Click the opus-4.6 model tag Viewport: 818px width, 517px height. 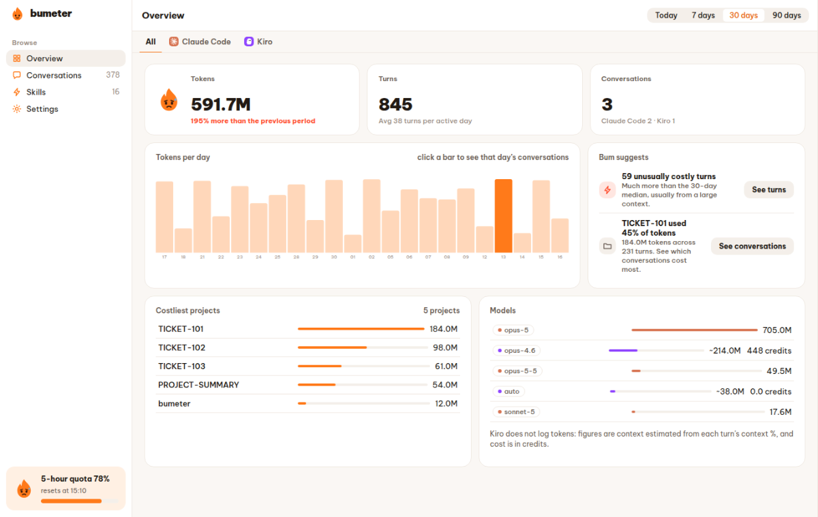pos(516,351)
